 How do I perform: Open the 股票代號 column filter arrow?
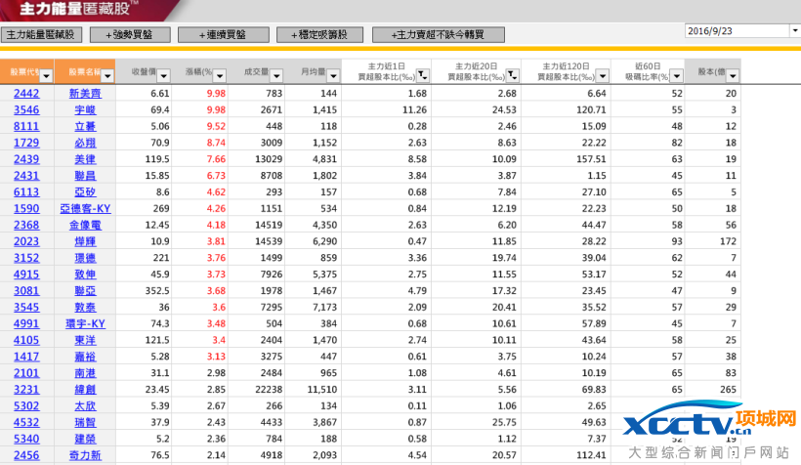47,74
